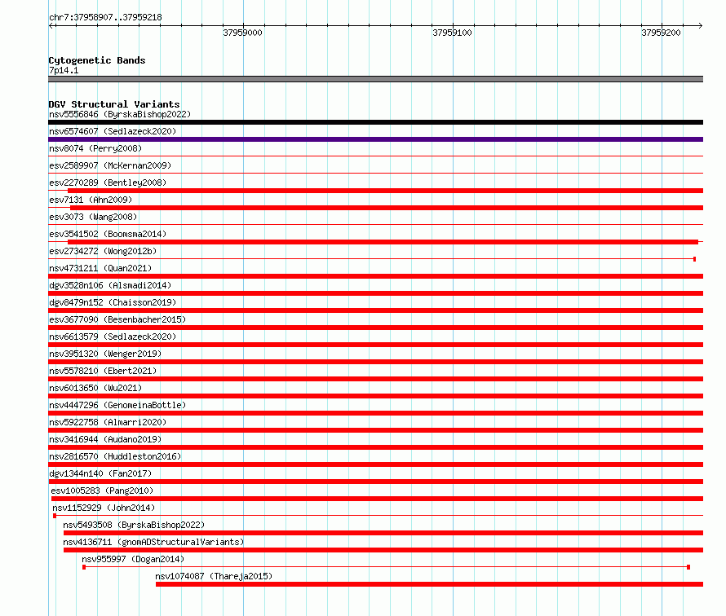Viewport: 726px width, 616px height.
Task: Click the red bar of esv3677090
Action: [375, 328]
